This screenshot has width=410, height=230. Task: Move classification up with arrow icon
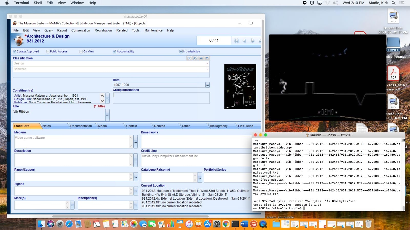tap(201, 58)
